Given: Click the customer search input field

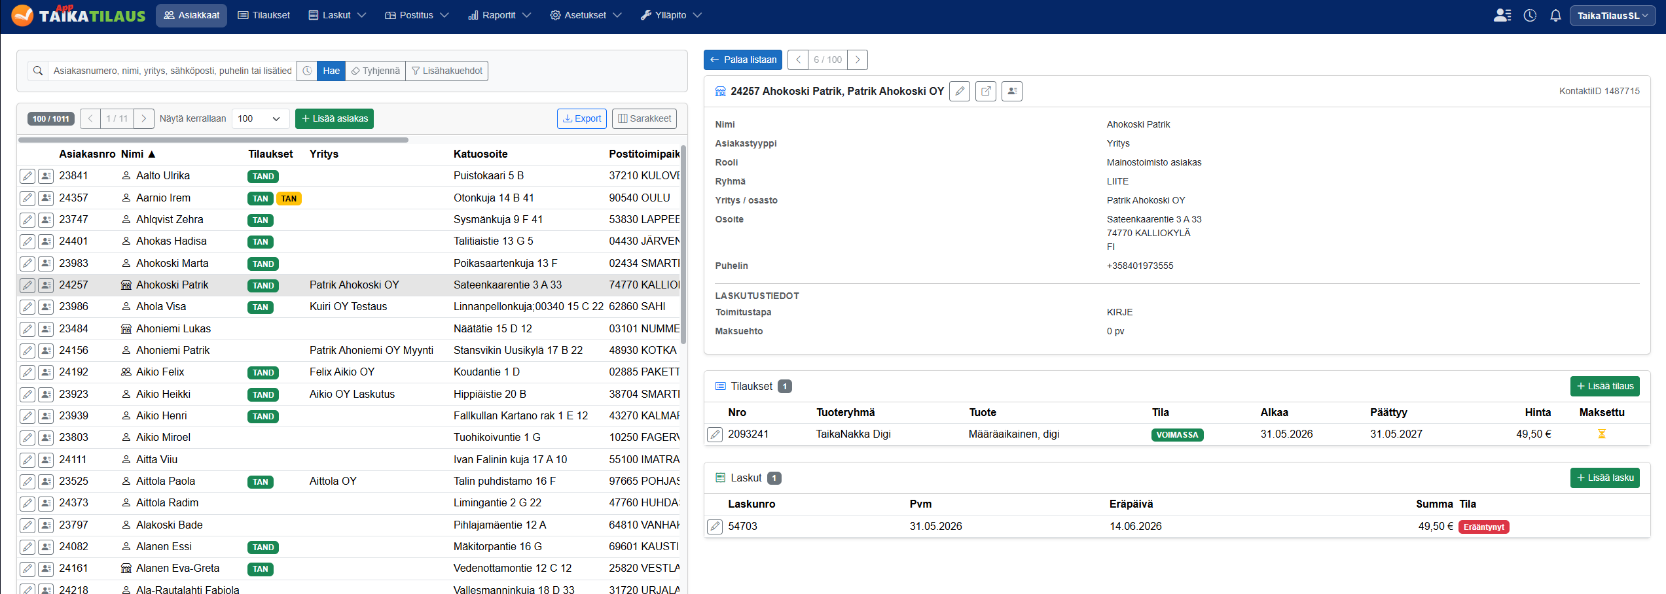Looking at the screenshot, I should [x=172, y=71].
